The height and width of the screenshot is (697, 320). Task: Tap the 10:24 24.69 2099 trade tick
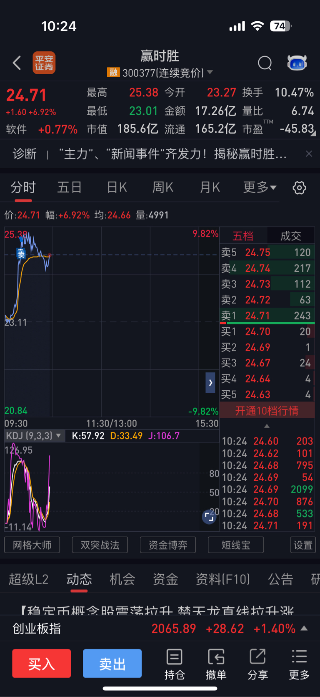point(267,489)
